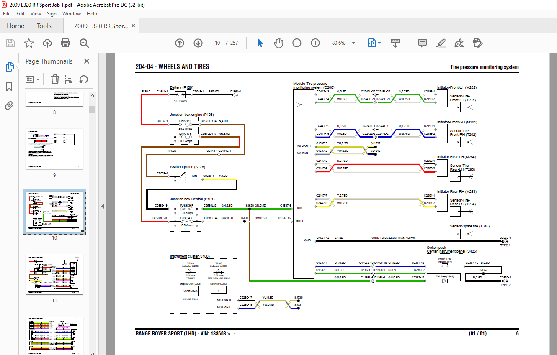Click the Battery (P100) label
This screenshot has width=557, height=355.
click(x=181, y=87)
